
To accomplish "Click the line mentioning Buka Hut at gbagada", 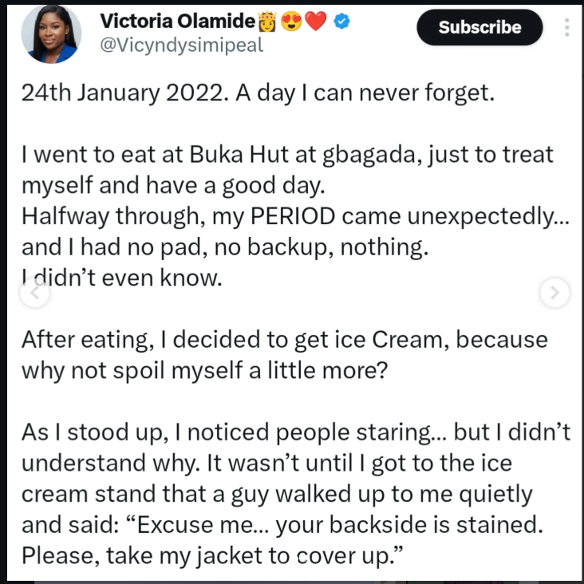I will coord(287,155).
